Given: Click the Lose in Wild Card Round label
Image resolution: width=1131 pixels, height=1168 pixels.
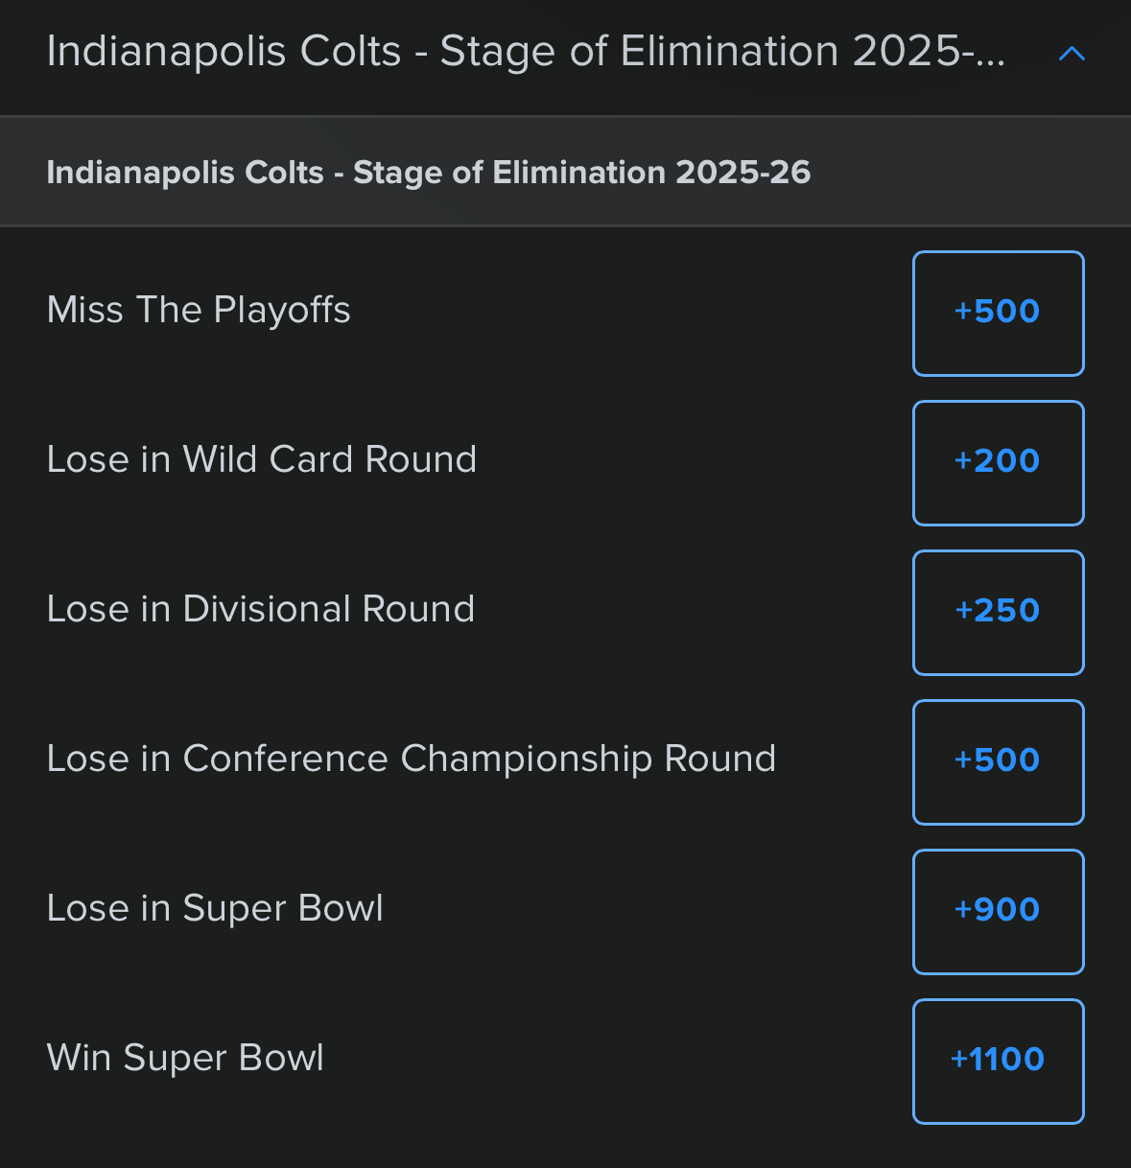Looking at the screenshot, I should 261,459.
